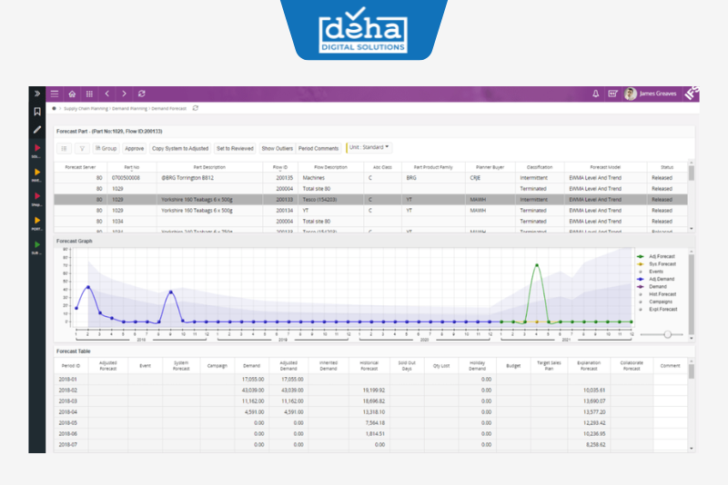This screenshot has height=485, width=728.
Task: Click Forecast Graph vertical scrollbar
Action: 692,294
